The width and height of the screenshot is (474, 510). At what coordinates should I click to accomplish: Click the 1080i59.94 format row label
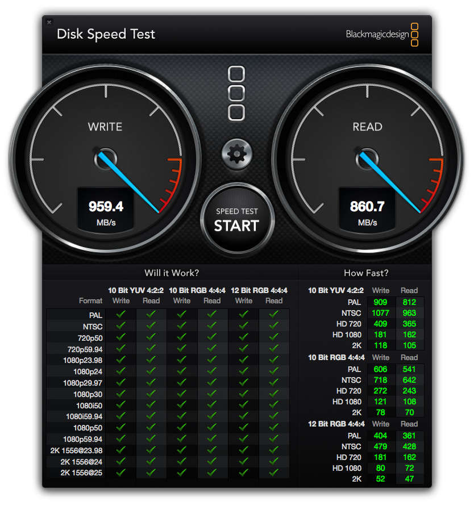tap(84, 417)
